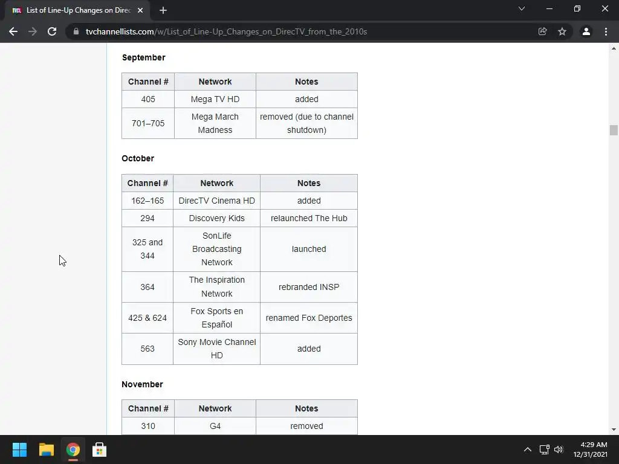Select the List of Line-Up Changes tab
619x464 pixels.
click(77, 11)
